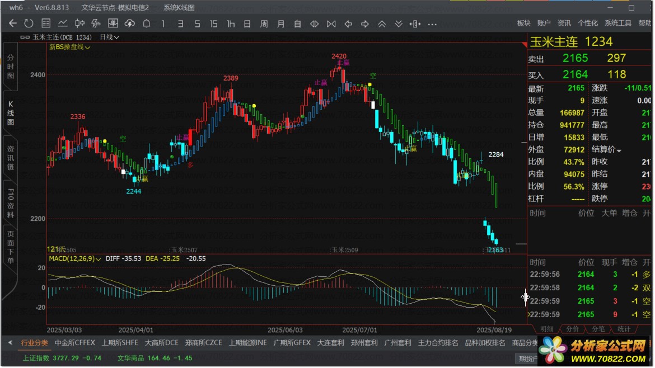The image size is (655, 368).
Task: Click the formula indicator icon
Action: (x=96, y=23)
